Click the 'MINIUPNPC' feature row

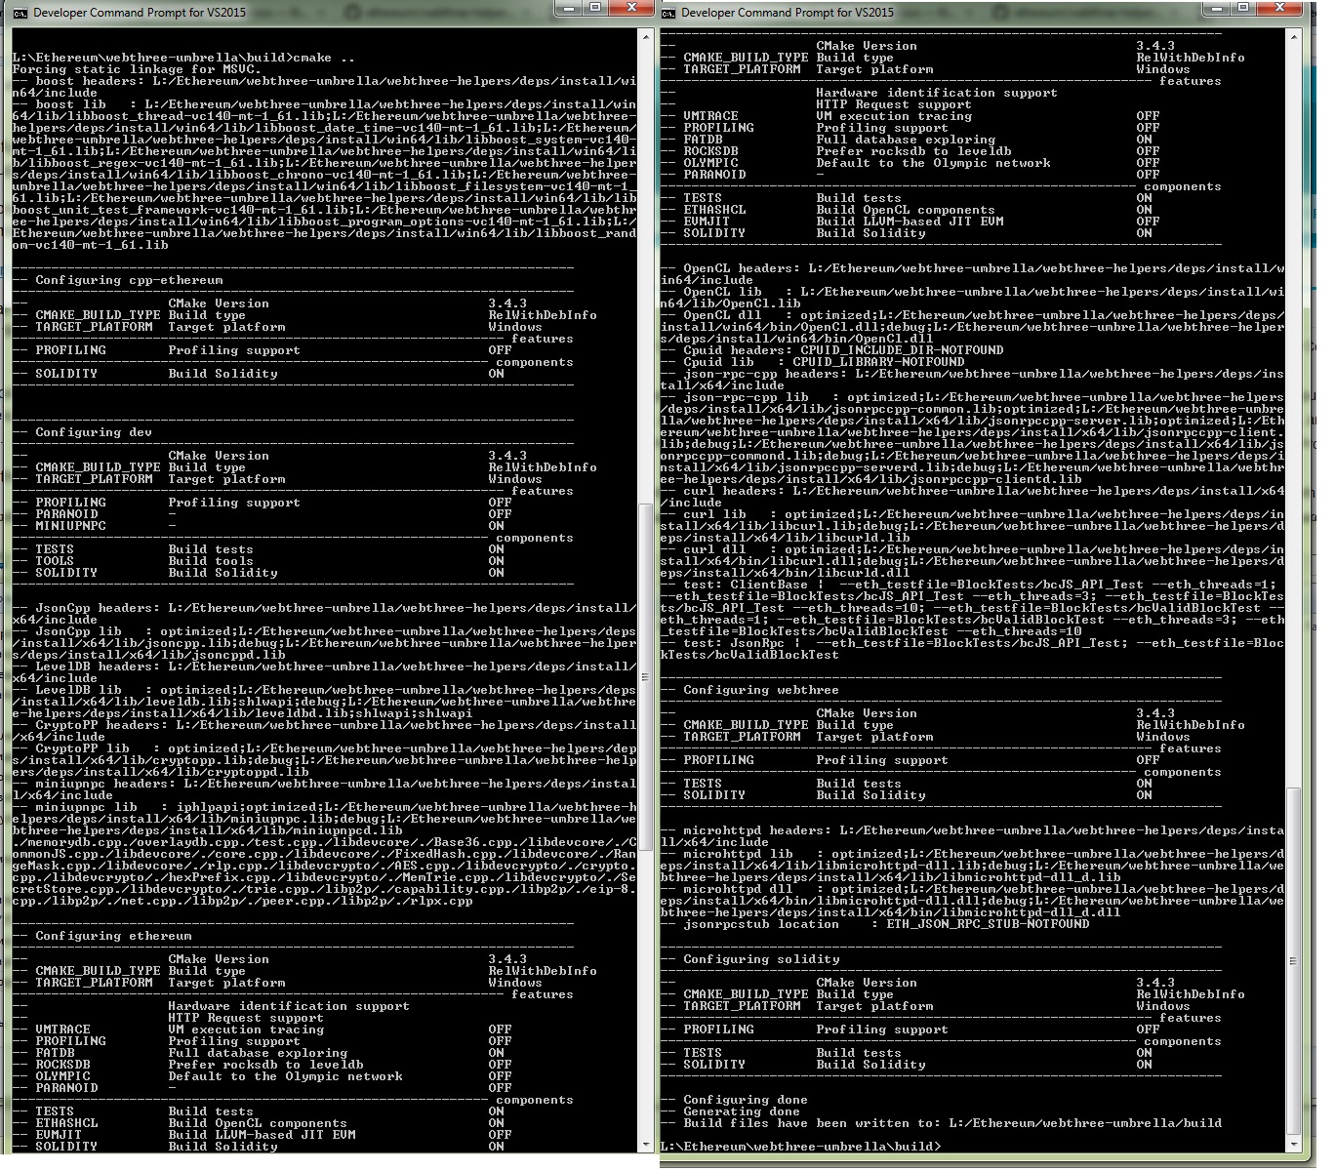[x=259, y=526]
